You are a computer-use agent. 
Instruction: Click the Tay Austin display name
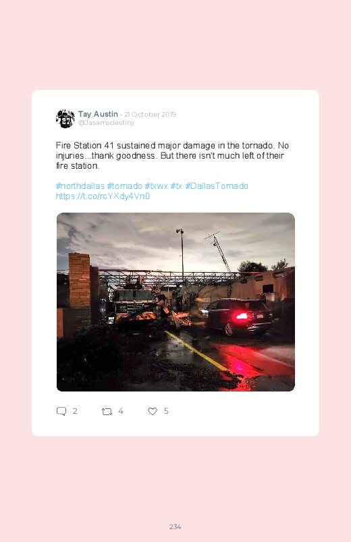tap(98, 114)
